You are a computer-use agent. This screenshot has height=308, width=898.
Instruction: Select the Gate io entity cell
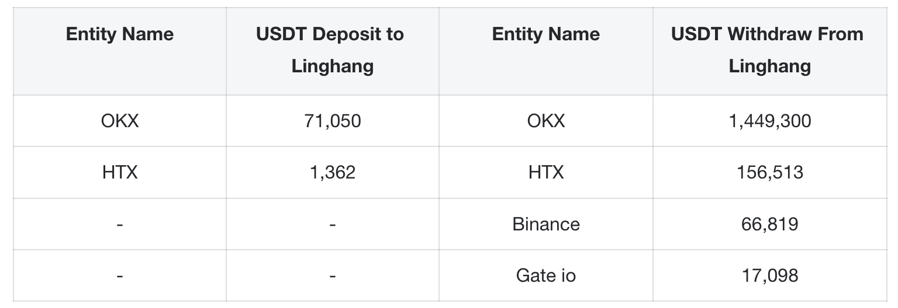(x=546, y=275)
